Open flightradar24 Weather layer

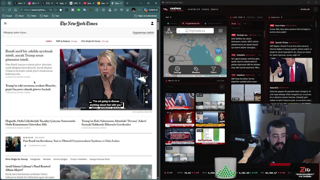pyautogui.click(x=196, y=70)
